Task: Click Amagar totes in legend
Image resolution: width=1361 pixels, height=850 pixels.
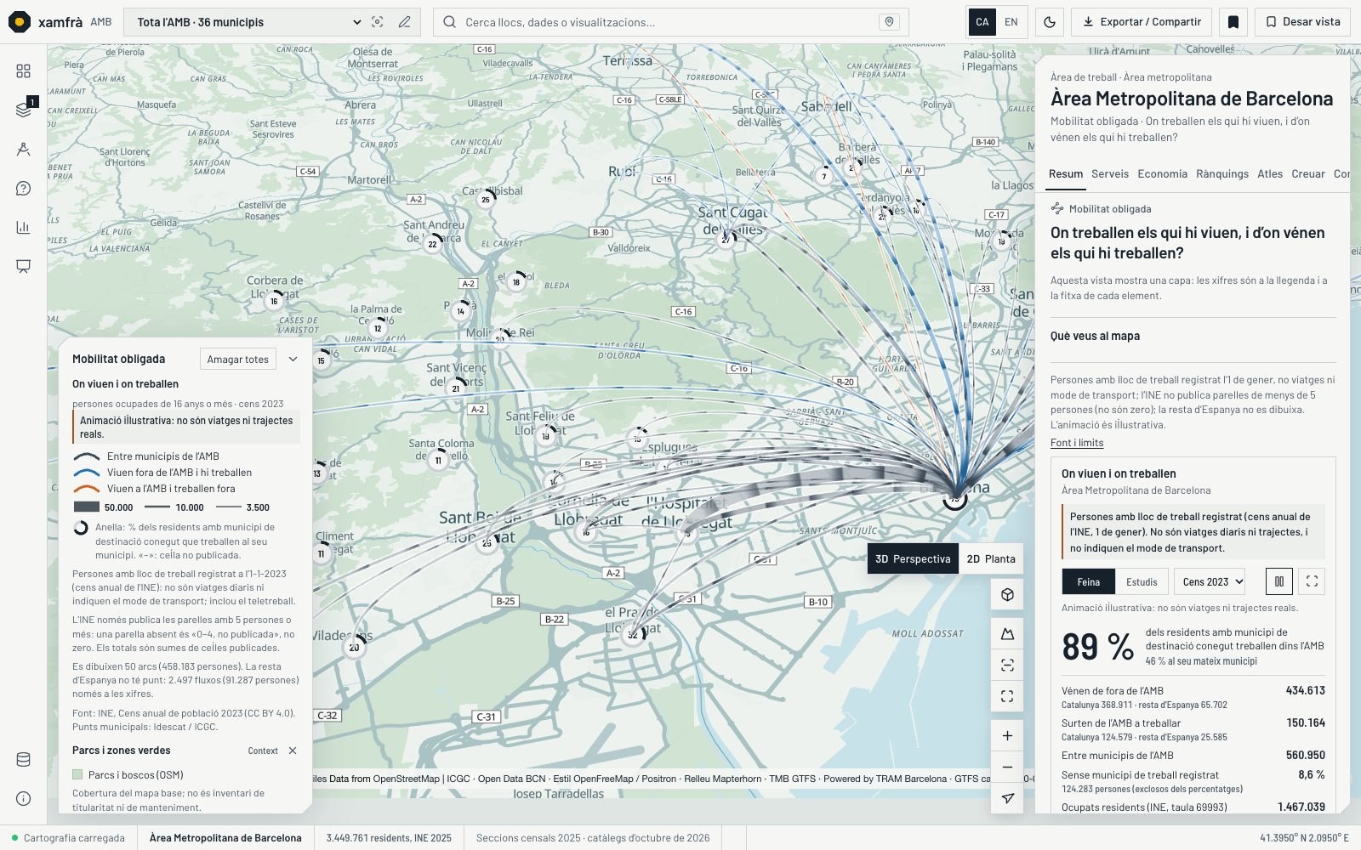Action: pyautogui.click(x=237, y=360)
